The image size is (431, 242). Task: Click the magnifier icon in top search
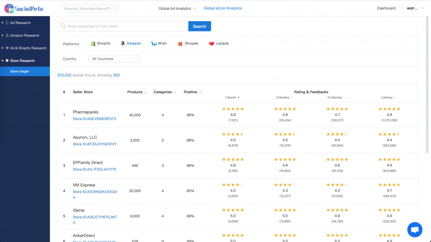pos(115,8)
